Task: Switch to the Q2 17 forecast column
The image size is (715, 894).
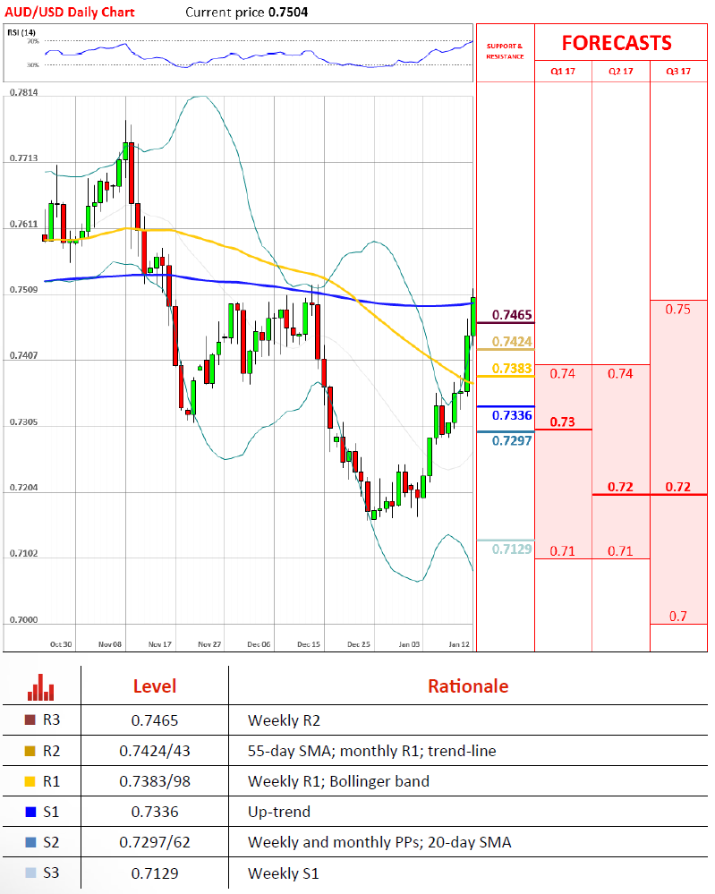Action: [x=620, y=71]
